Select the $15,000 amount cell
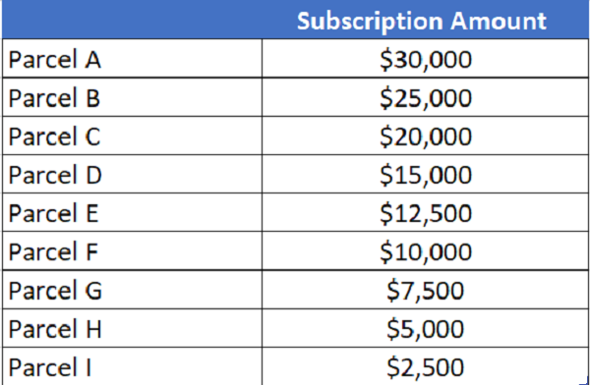Image resolution: width=590 pixels, height=385 pixels. click(425, 174)
